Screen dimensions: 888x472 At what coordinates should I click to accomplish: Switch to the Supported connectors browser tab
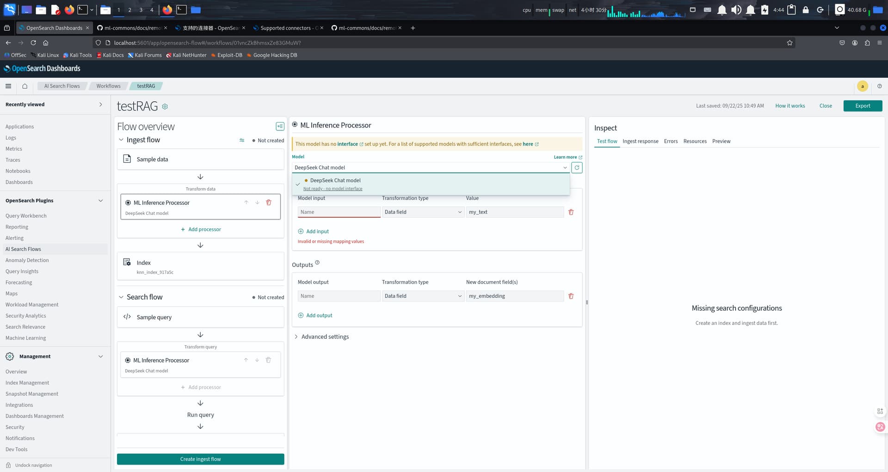coord(288,28)
